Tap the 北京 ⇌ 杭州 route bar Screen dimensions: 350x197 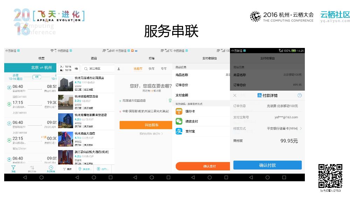coord(30,68)
